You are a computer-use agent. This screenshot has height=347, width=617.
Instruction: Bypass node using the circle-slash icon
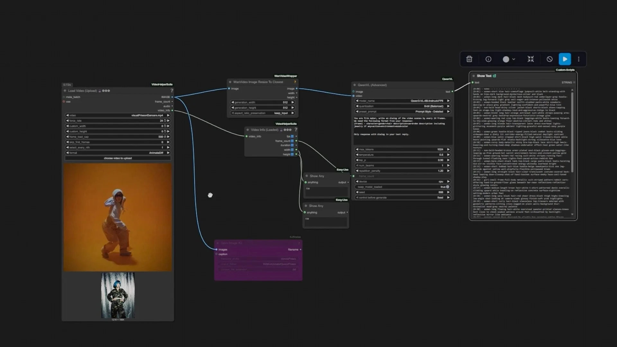(x=550, y=59)
